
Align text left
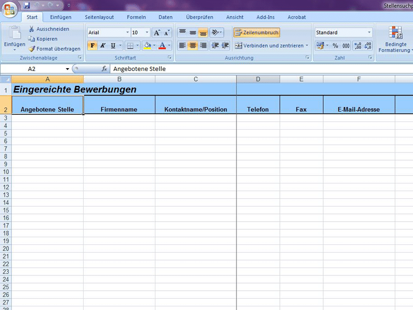point(182,45)
